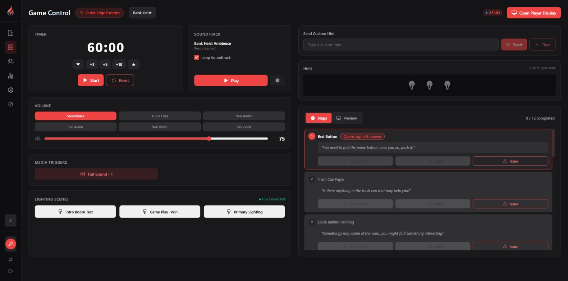Click the logout icon at the sidebar bottom
Screen dimensions: 568x281
10,271
